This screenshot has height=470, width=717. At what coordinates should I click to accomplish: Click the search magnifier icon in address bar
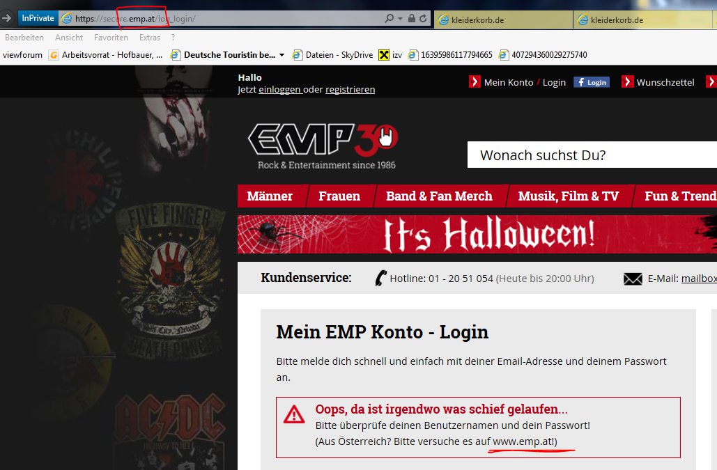click(x=390, y=19)
